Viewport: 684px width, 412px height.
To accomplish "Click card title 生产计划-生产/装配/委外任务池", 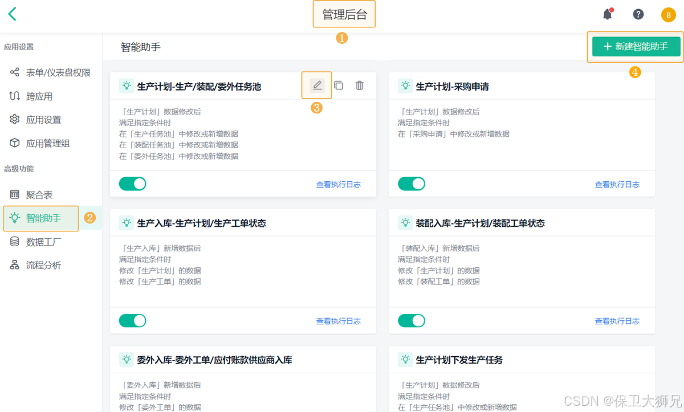I will (199, 87).
